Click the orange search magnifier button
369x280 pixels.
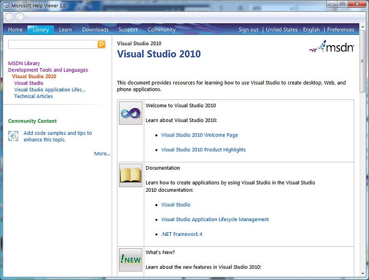pyautogui.click(x=101, y=44)
